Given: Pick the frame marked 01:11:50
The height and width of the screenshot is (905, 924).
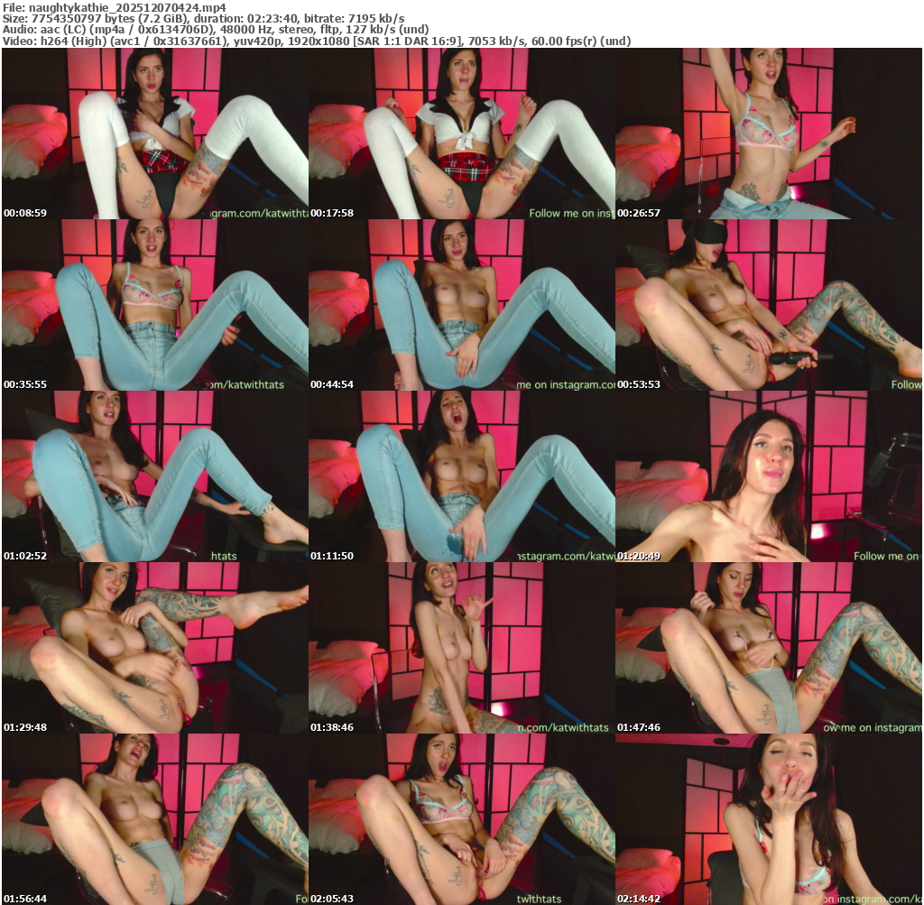Looking at the screenshot, I should (461, 476).
